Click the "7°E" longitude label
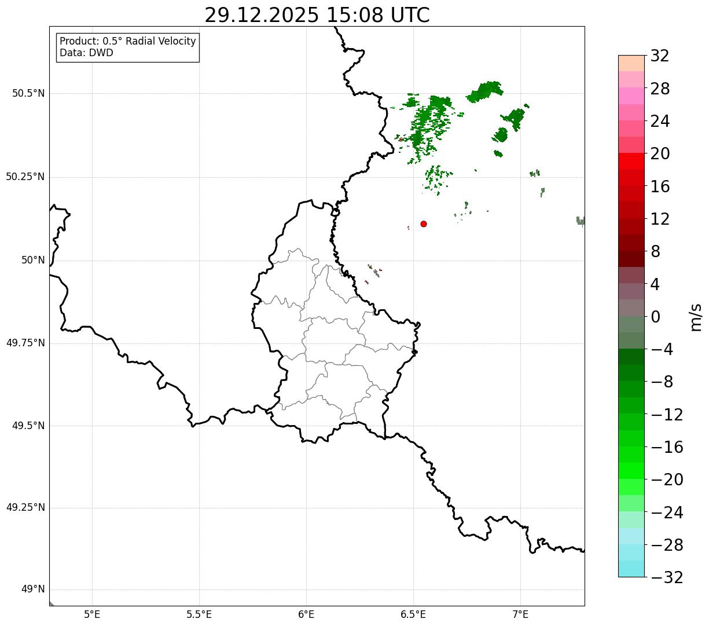 (520, 614)
